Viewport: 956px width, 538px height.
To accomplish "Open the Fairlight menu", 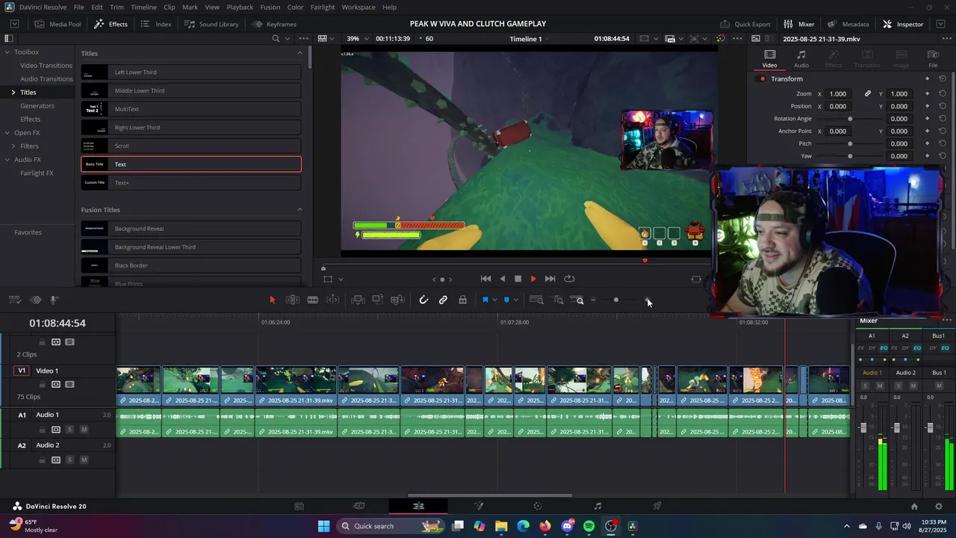I will [323, 7].
